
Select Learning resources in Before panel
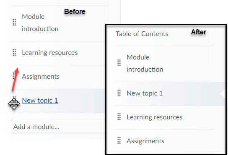50,53
